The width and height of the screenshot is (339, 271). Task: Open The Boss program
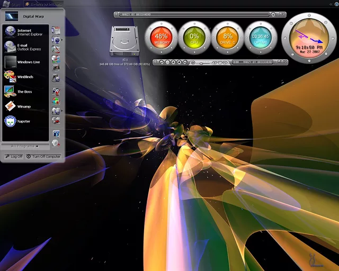(x=24, y=92)
